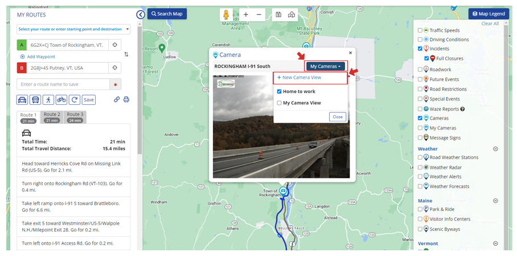Click Clear All in legend

click(x=490, y=23)
